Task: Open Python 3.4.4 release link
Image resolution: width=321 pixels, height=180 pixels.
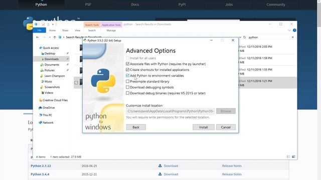Action: [40, 174]
